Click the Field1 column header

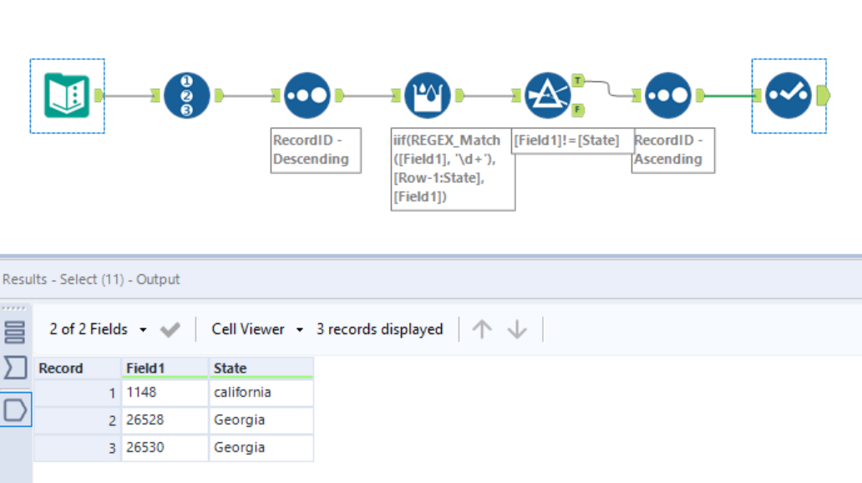click(165, 368)
